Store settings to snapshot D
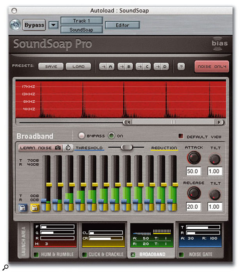The width and height of the screenshot is (242, 273). point(161,67)
